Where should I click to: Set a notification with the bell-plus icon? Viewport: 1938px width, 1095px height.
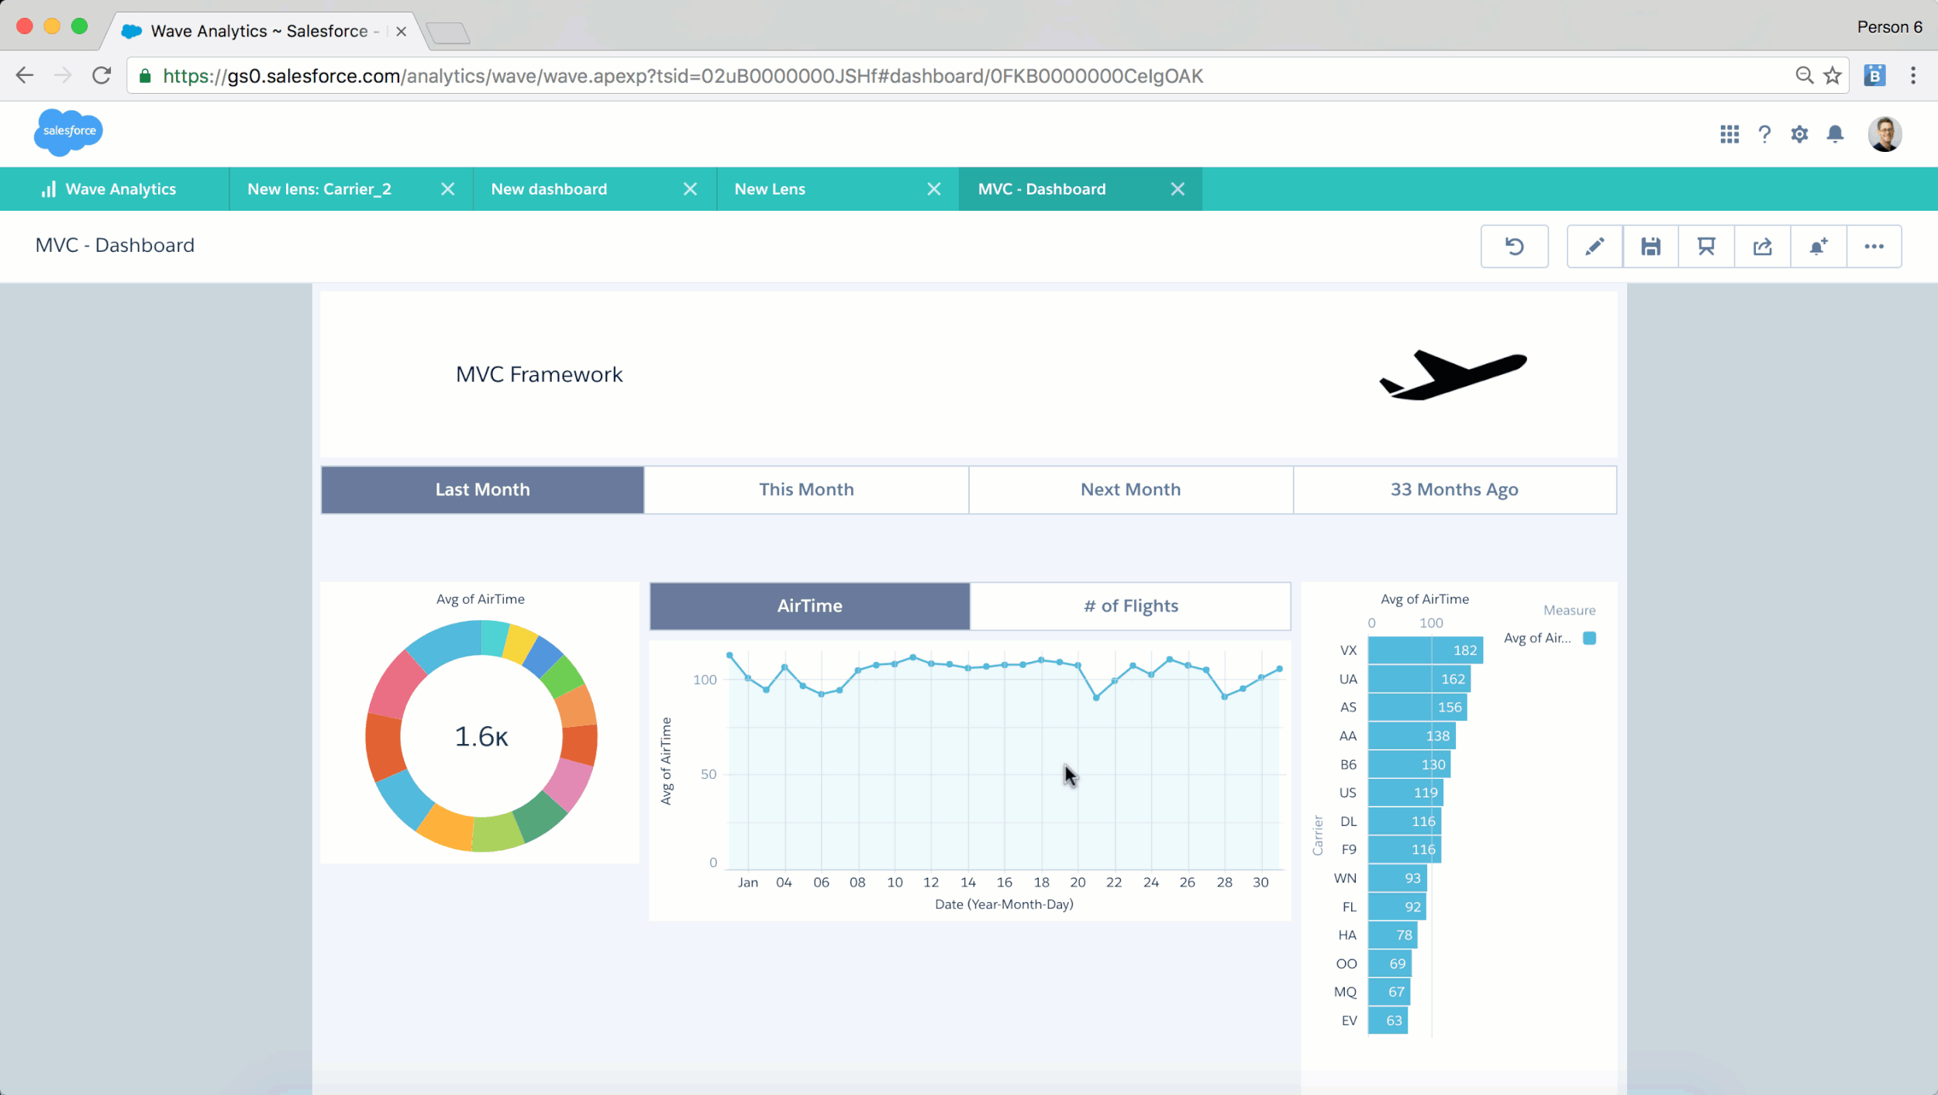click(x=1818, y=246)
